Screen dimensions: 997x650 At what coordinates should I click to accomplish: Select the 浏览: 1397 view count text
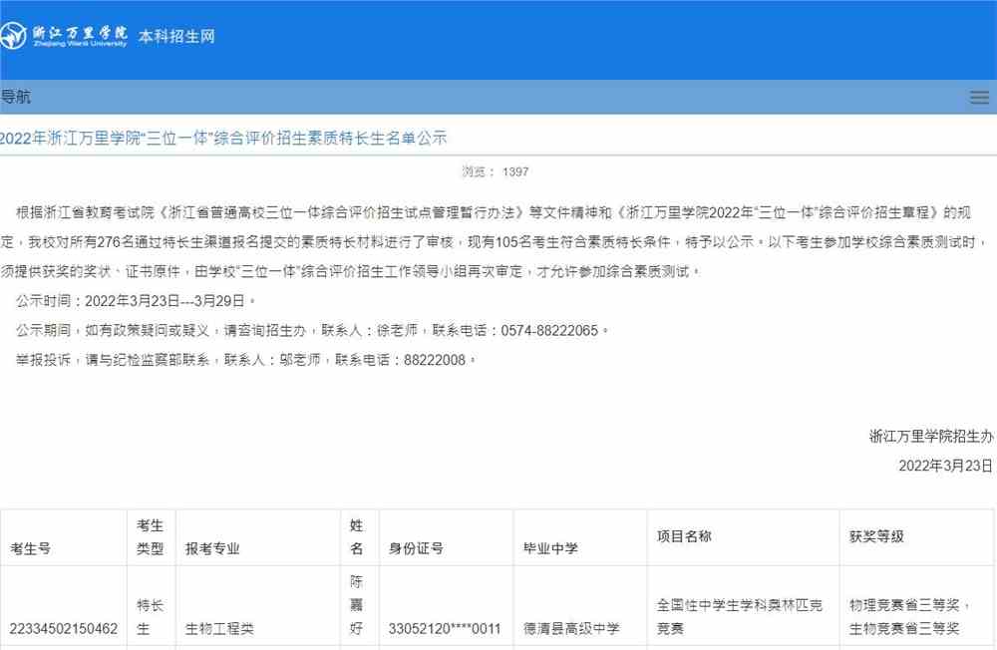[x=496, y=171]
